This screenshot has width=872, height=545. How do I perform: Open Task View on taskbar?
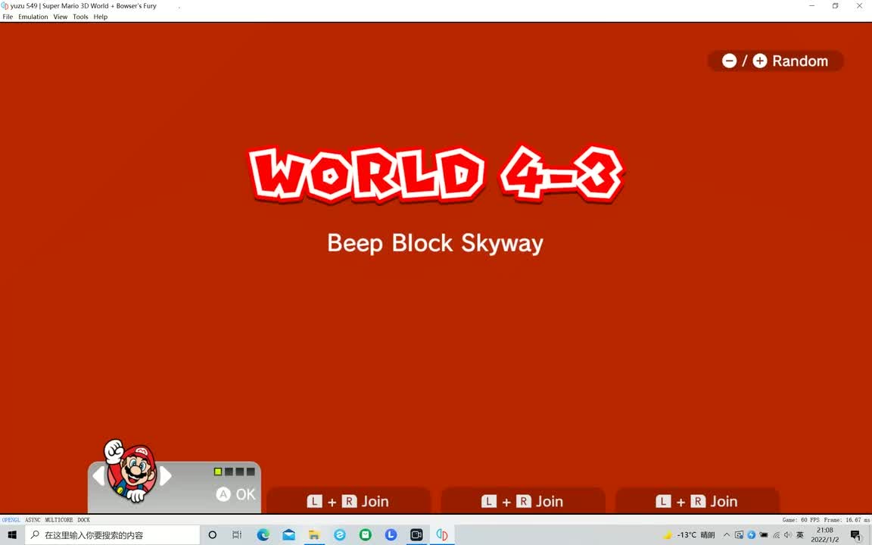coord(237,535)
